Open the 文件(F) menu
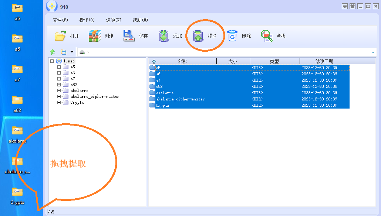This screenshot has width=381, height=216. pyautogui.click(x=60, y=20)
